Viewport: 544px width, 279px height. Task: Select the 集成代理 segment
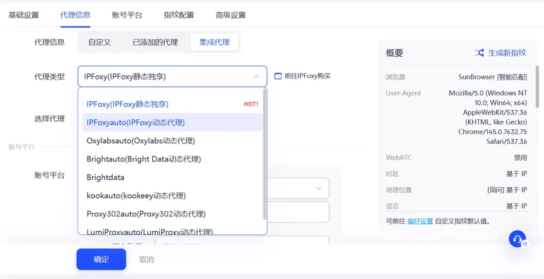pos(215,42)
